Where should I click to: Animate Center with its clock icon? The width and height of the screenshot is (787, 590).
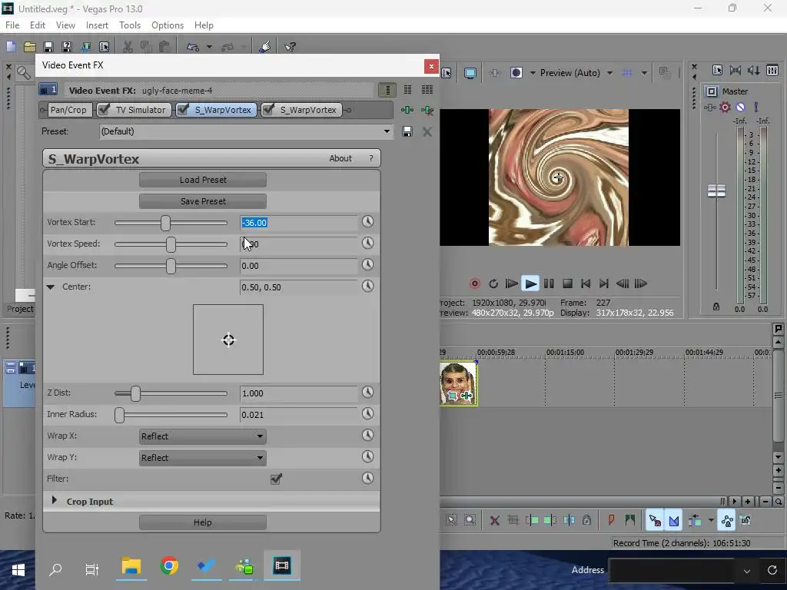pos(368,286)
